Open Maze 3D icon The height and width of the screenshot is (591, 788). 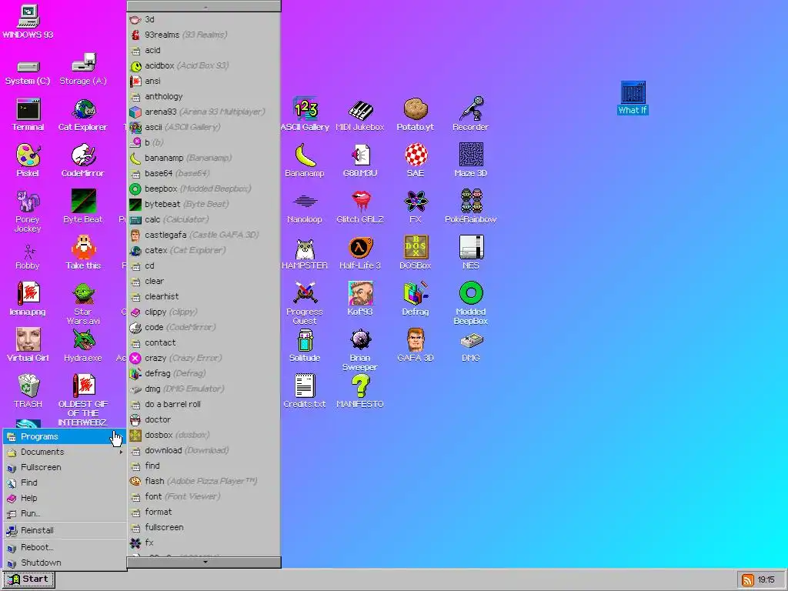470,161
